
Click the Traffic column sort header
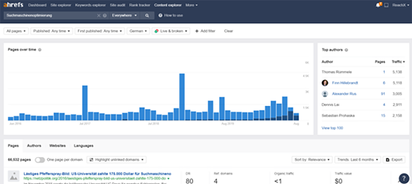[x=399, y=62]
